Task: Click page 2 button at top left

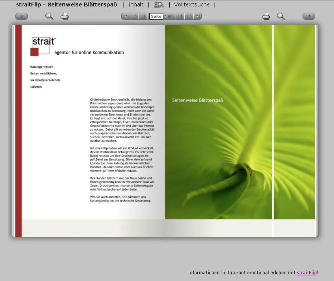Action: (x=22, y=17)
